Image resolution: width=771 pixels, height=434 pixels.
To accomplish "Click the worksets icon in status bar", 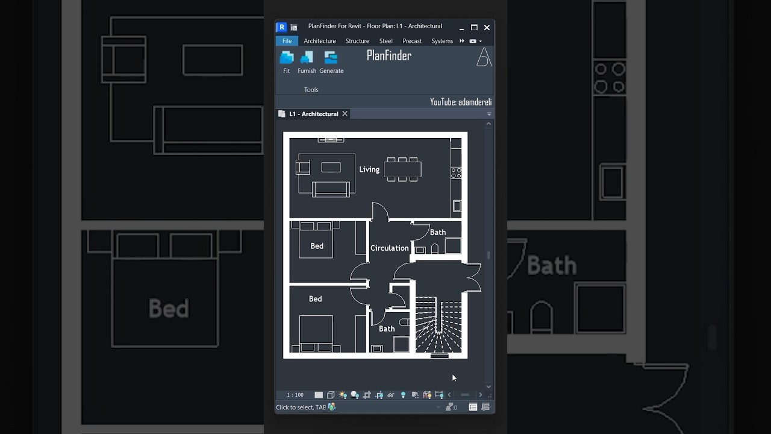I will coord(332,407).
